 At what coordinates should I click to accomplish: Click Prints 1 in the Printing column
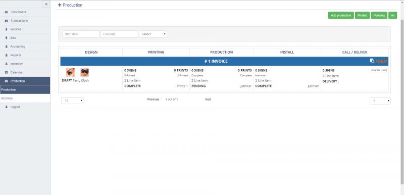pyautogui.click(x=182, y=86)
